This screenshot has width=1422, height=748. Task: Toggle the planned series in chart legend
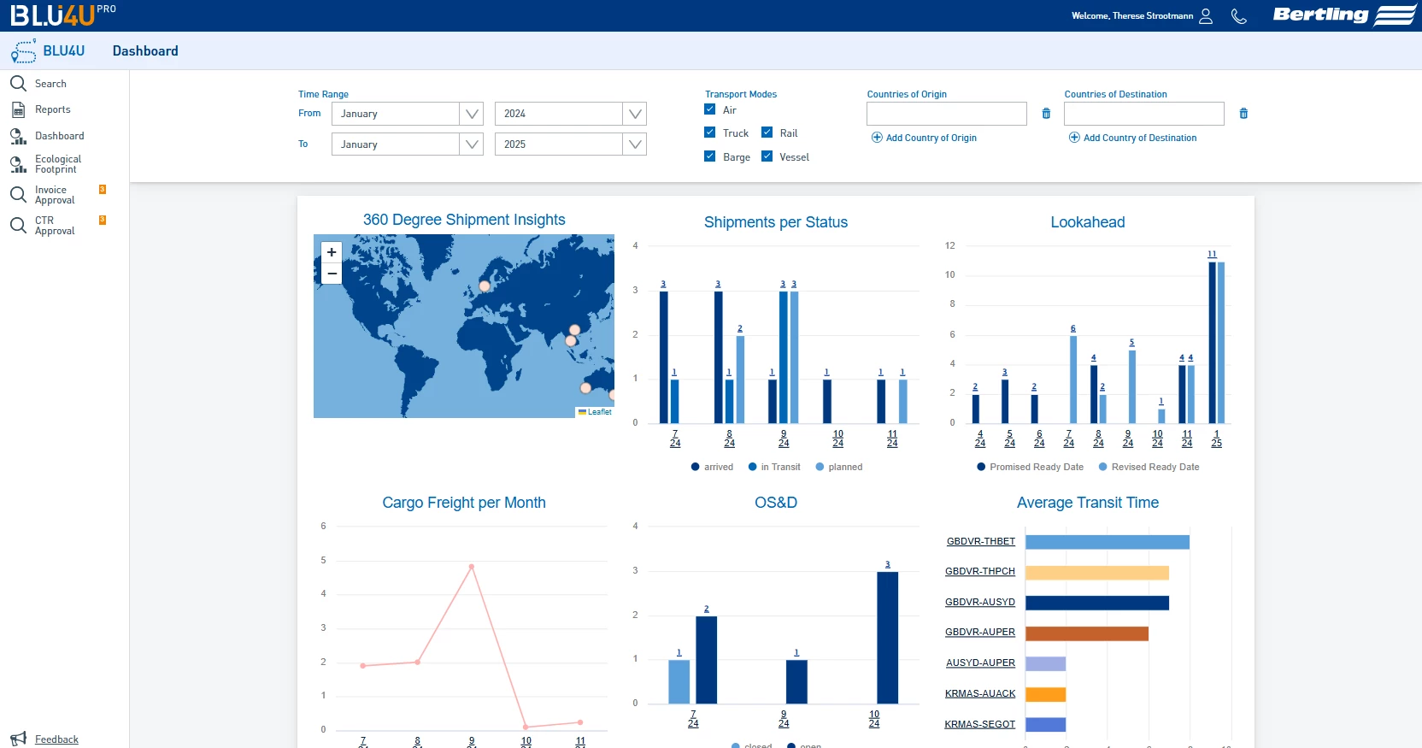[x=839, y=467]
